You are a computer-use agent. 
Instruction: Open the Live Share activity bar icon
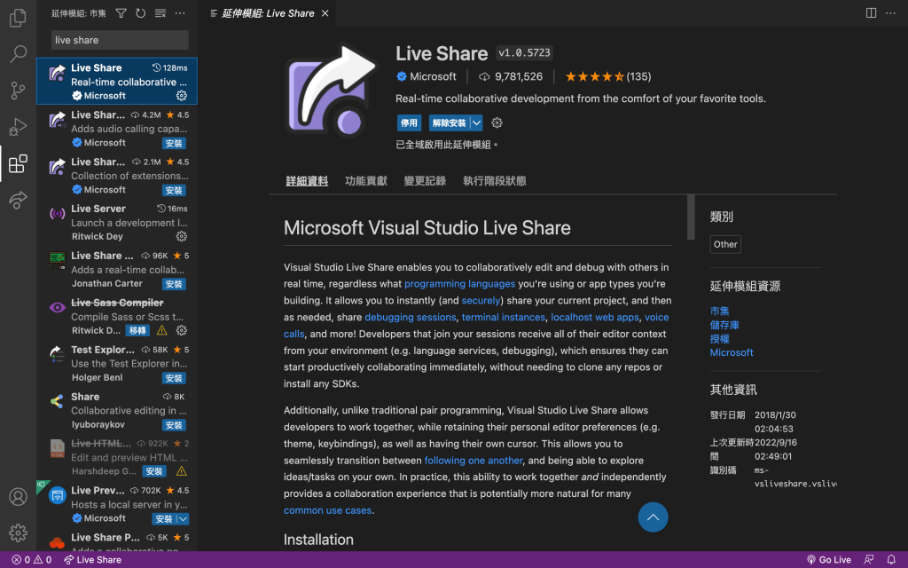click(x=18, y=200)
